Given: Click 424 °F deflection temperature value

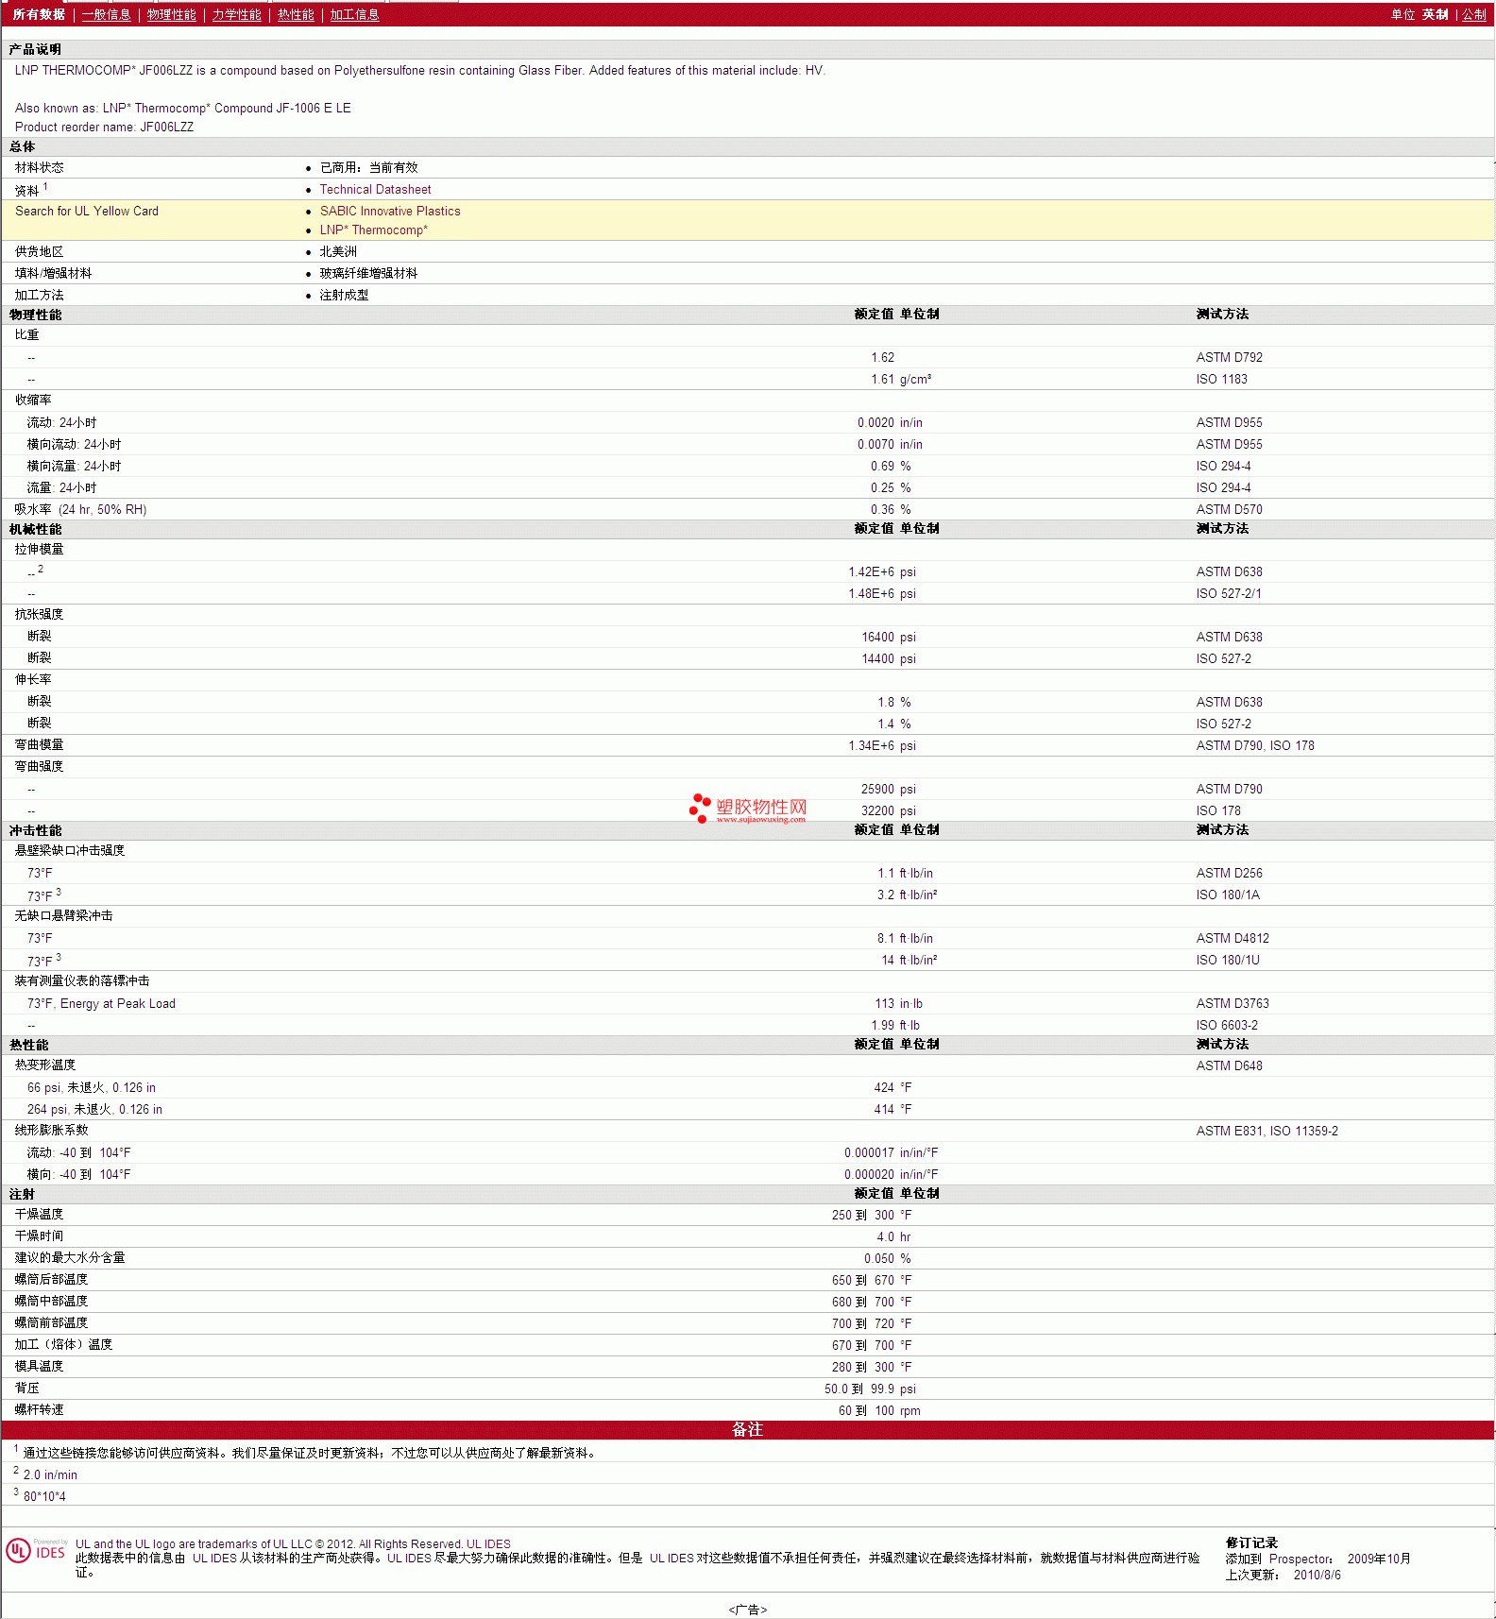Looking at the screenshot, I should coord(892,1087).
